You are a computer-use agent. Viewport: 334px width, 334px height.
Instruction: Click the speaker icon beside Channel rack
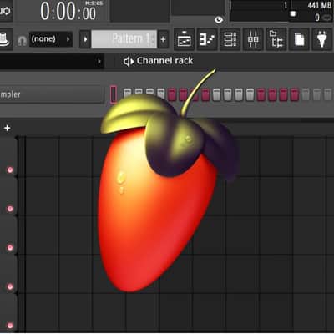tap(128, 61)
